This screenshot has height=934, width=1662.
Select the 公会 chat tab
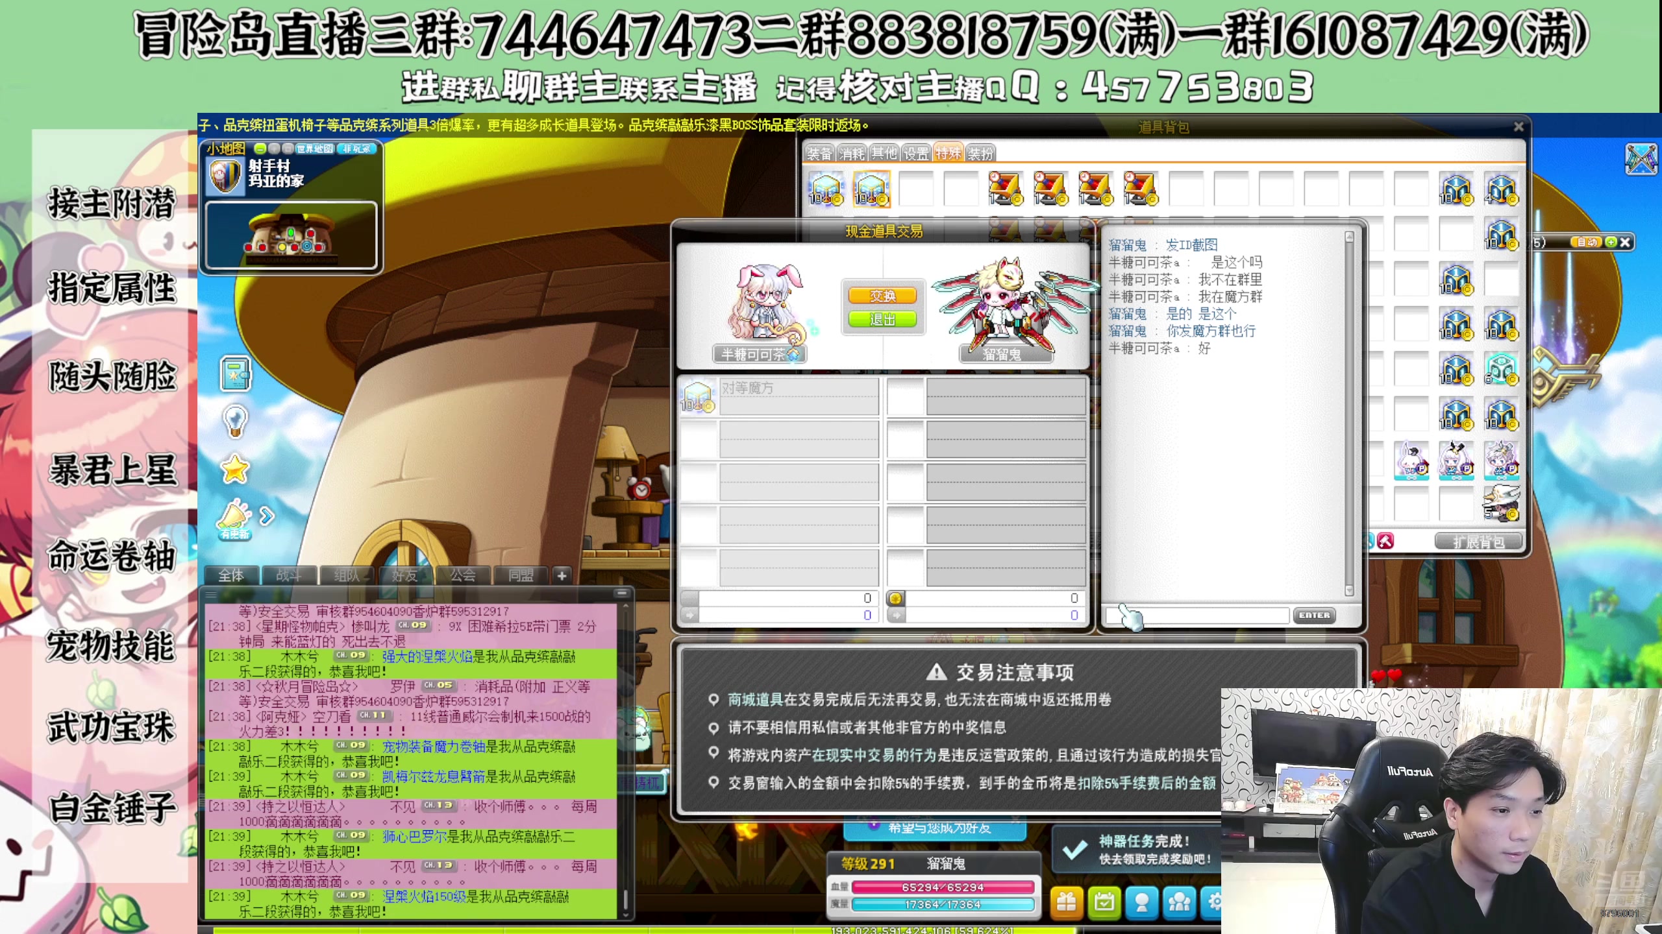463,575
